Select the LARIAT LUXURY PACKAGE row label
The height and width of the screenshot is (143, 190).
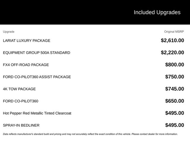[x=27, y=41]
